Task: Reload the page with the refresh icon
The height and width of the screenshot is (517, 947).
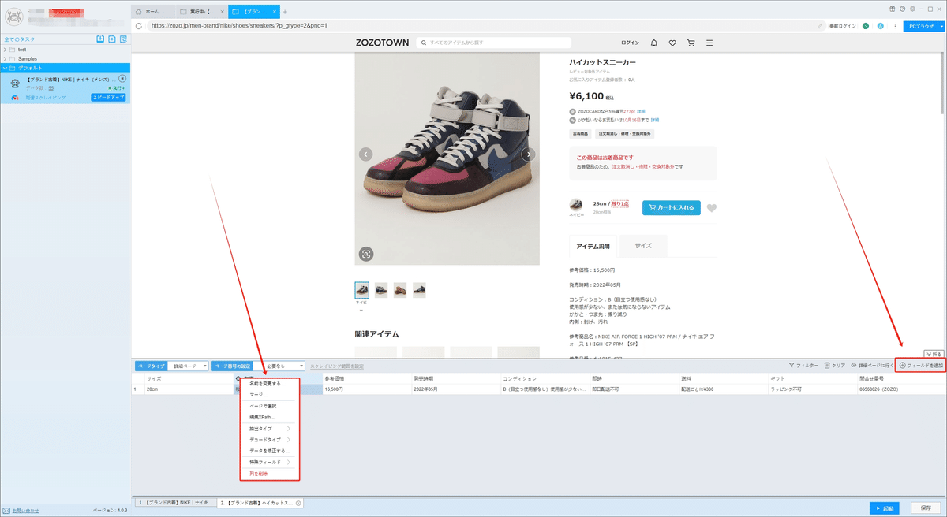Action: pos(140,25)
